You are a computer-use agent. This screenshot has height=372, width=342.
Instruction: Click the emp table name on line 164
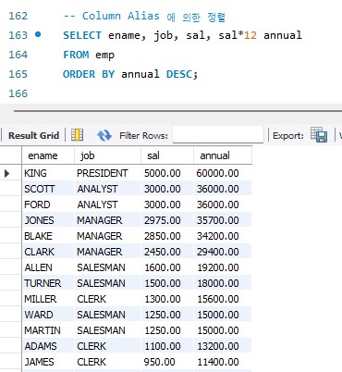[104, 56]
